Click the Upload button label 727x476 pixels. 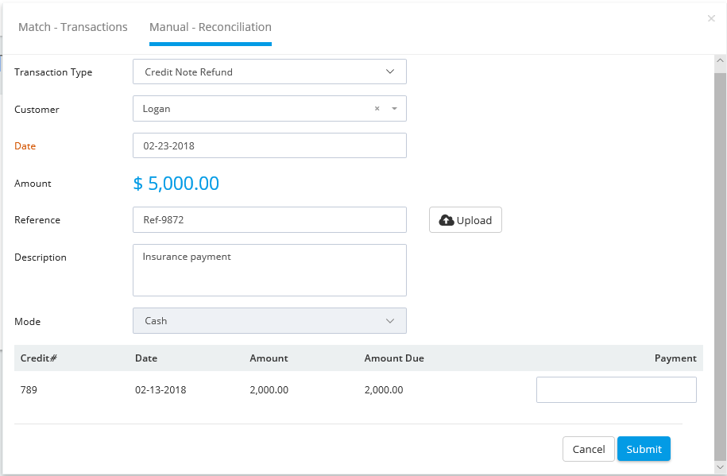pyautogui.click(x=474, y=220)
